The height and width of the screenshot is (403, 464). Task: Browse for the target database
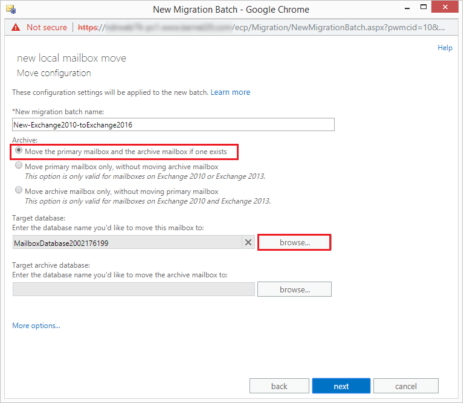click(294, 242)
